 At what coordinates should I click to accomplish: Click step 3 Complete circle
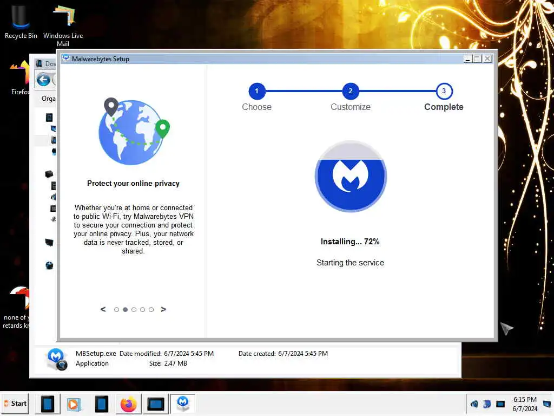[x=444, y=91]
